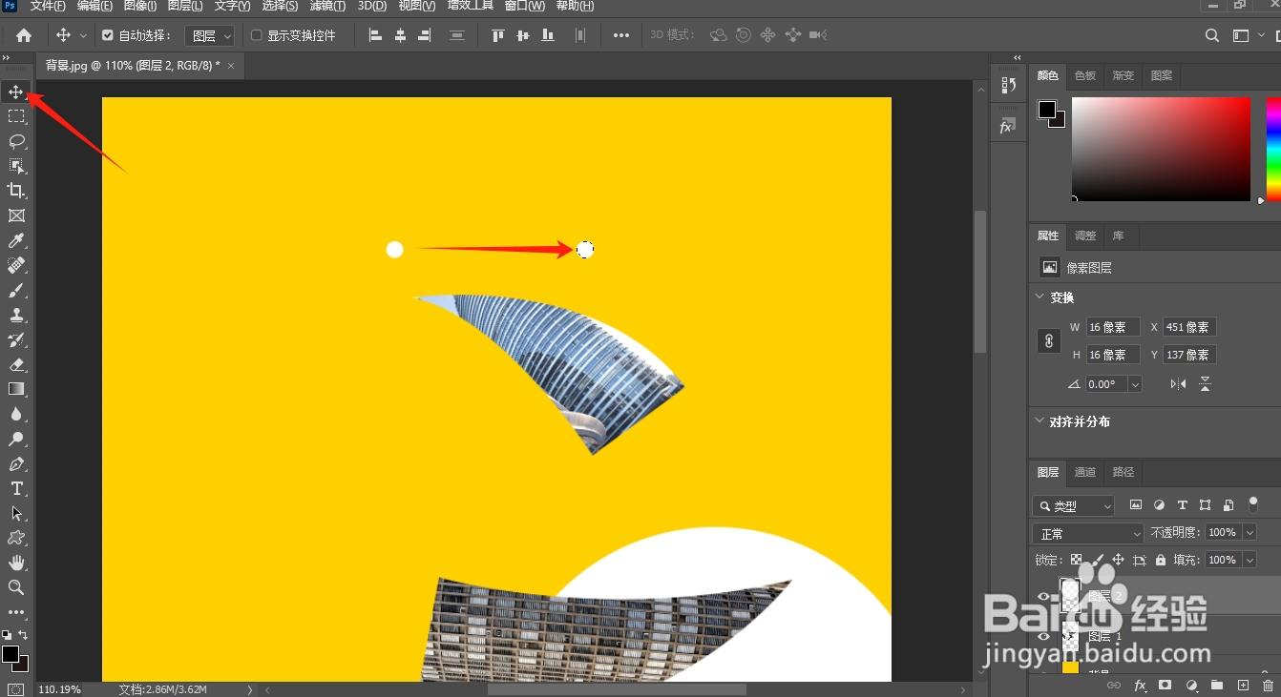Select the Object Selection tool

tap(16, 166)
